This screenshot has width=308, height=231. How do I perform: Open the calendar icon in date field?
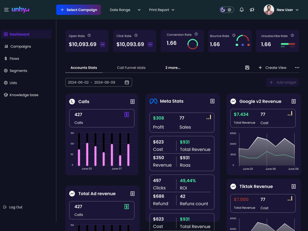127,82
